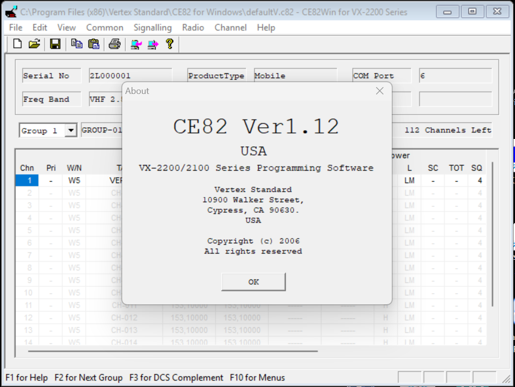Open the Signalling menu
Image resolution: width=515 pixels, height=387 pixels.
[153, 27]
